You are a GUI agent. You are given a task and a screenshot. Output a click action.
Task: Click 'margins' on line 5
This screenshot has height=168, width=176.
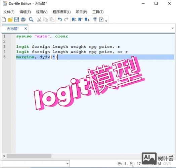coord(25,57)
